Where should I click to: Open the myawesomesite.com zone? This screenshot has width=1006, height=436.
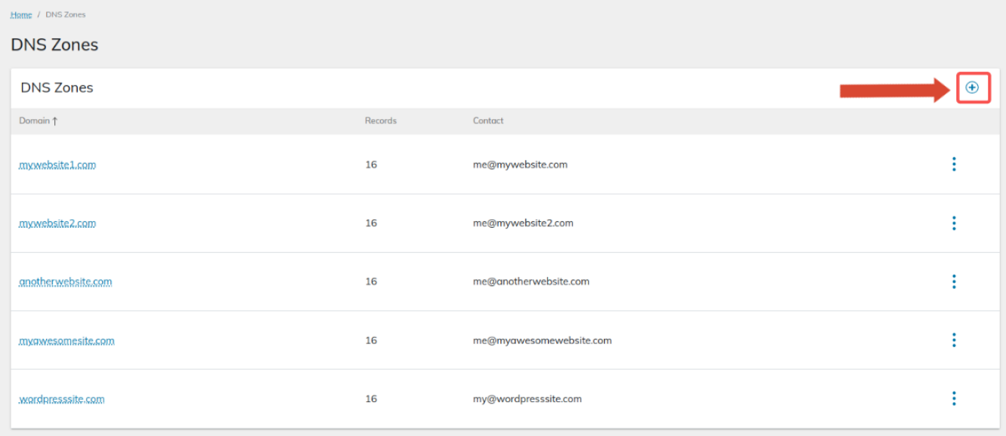(x=67, y=340)
